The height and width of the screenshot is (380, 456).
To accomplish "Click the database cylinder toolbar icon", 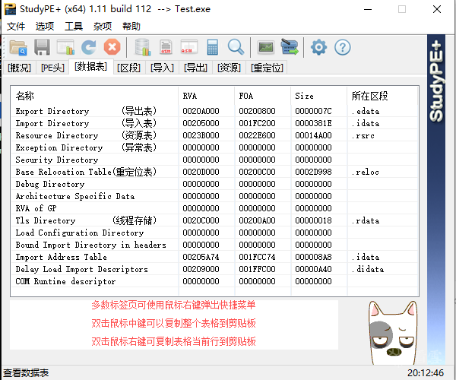I will (x=143, y=47).
